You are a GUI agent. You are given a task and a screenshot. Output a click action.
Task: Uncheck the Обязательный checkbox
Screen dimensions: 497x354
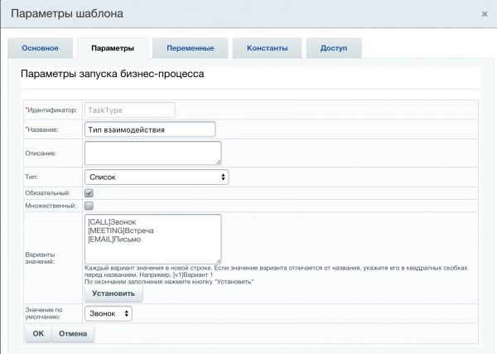coord(89,193)
